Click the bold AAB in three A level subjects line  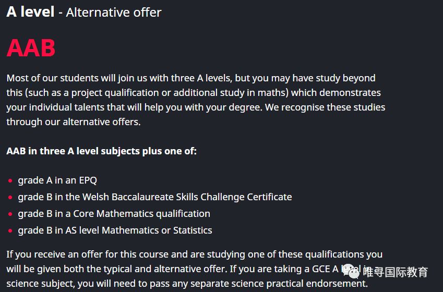point(101,151)
